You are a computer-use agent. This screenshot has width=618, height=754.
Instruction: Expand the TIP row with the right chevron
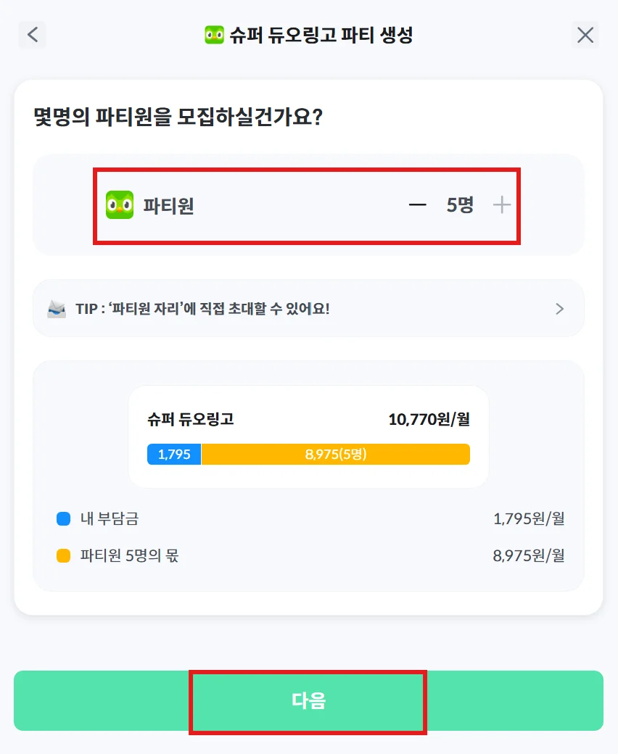click(x=559, y=309)
